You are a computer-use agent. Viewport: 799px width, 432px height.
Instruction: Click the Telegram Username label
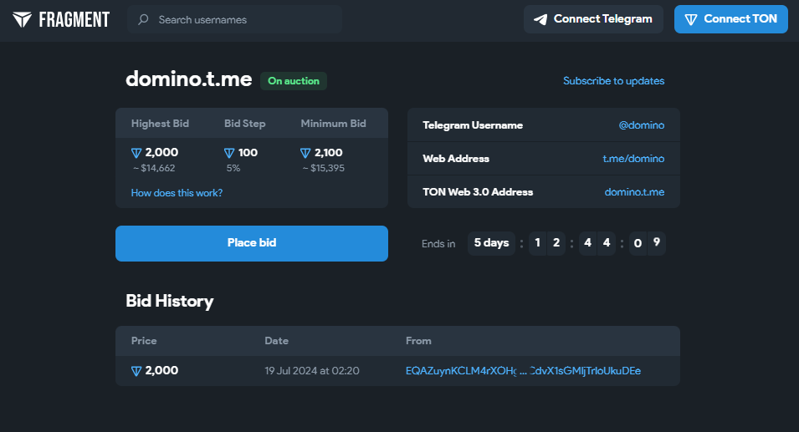(x=473, y=125)
